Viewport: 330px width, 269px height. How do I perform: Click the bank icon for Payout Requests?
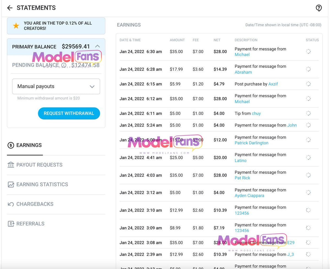point(11,165)
